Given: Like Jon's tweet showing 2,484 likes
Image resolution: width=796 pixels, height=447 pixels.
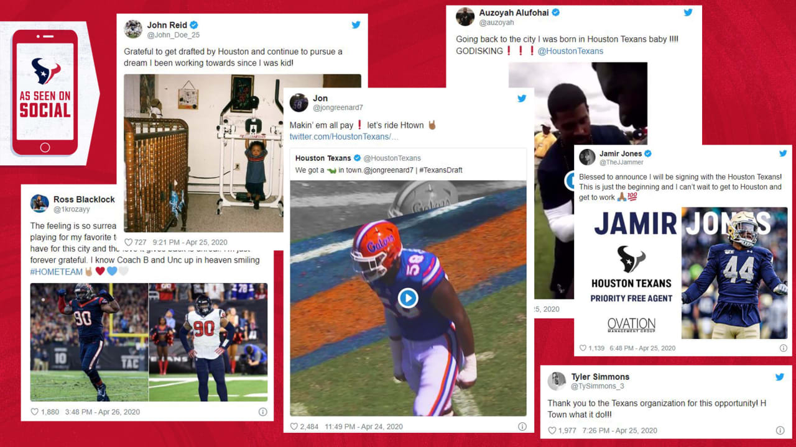Looking at the screenshot, I should coord(294,427).
